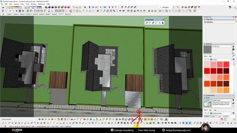Close the Default Tray panel
Image resolution: width=237 pixels, height=133 pixels.
click(x=236, y=17)
